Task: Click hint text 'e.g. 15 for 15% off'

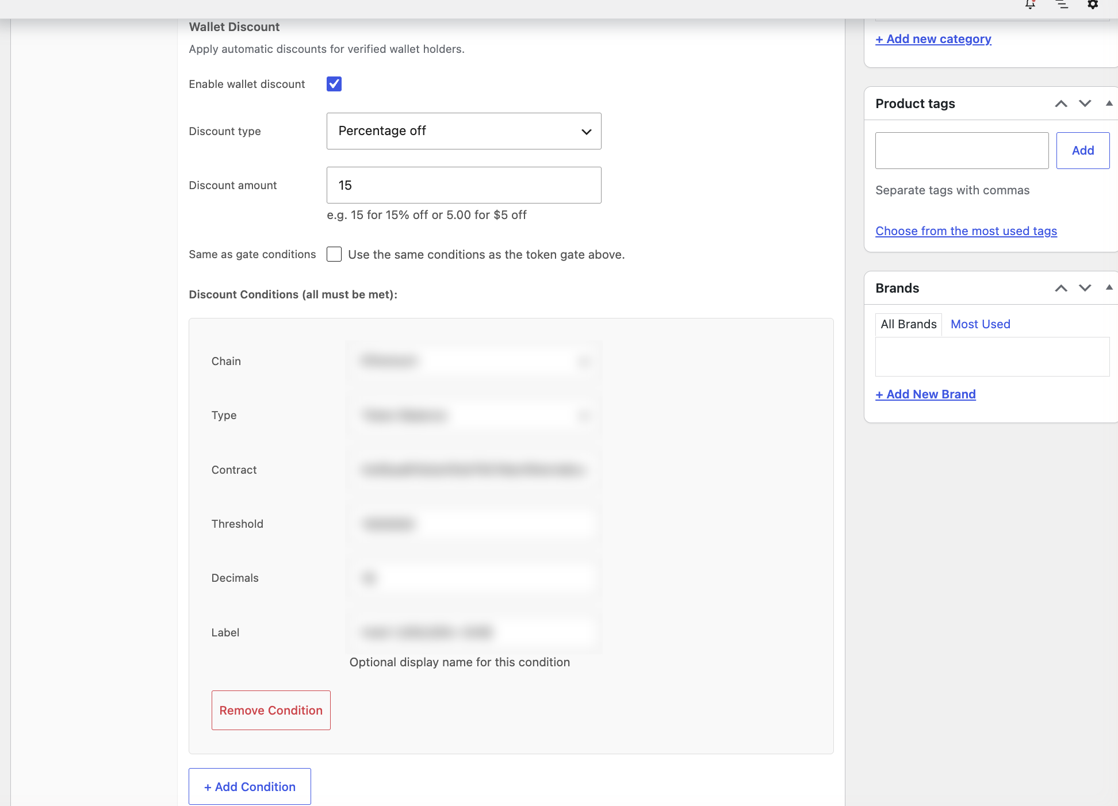Action: (x=427, y=215)
